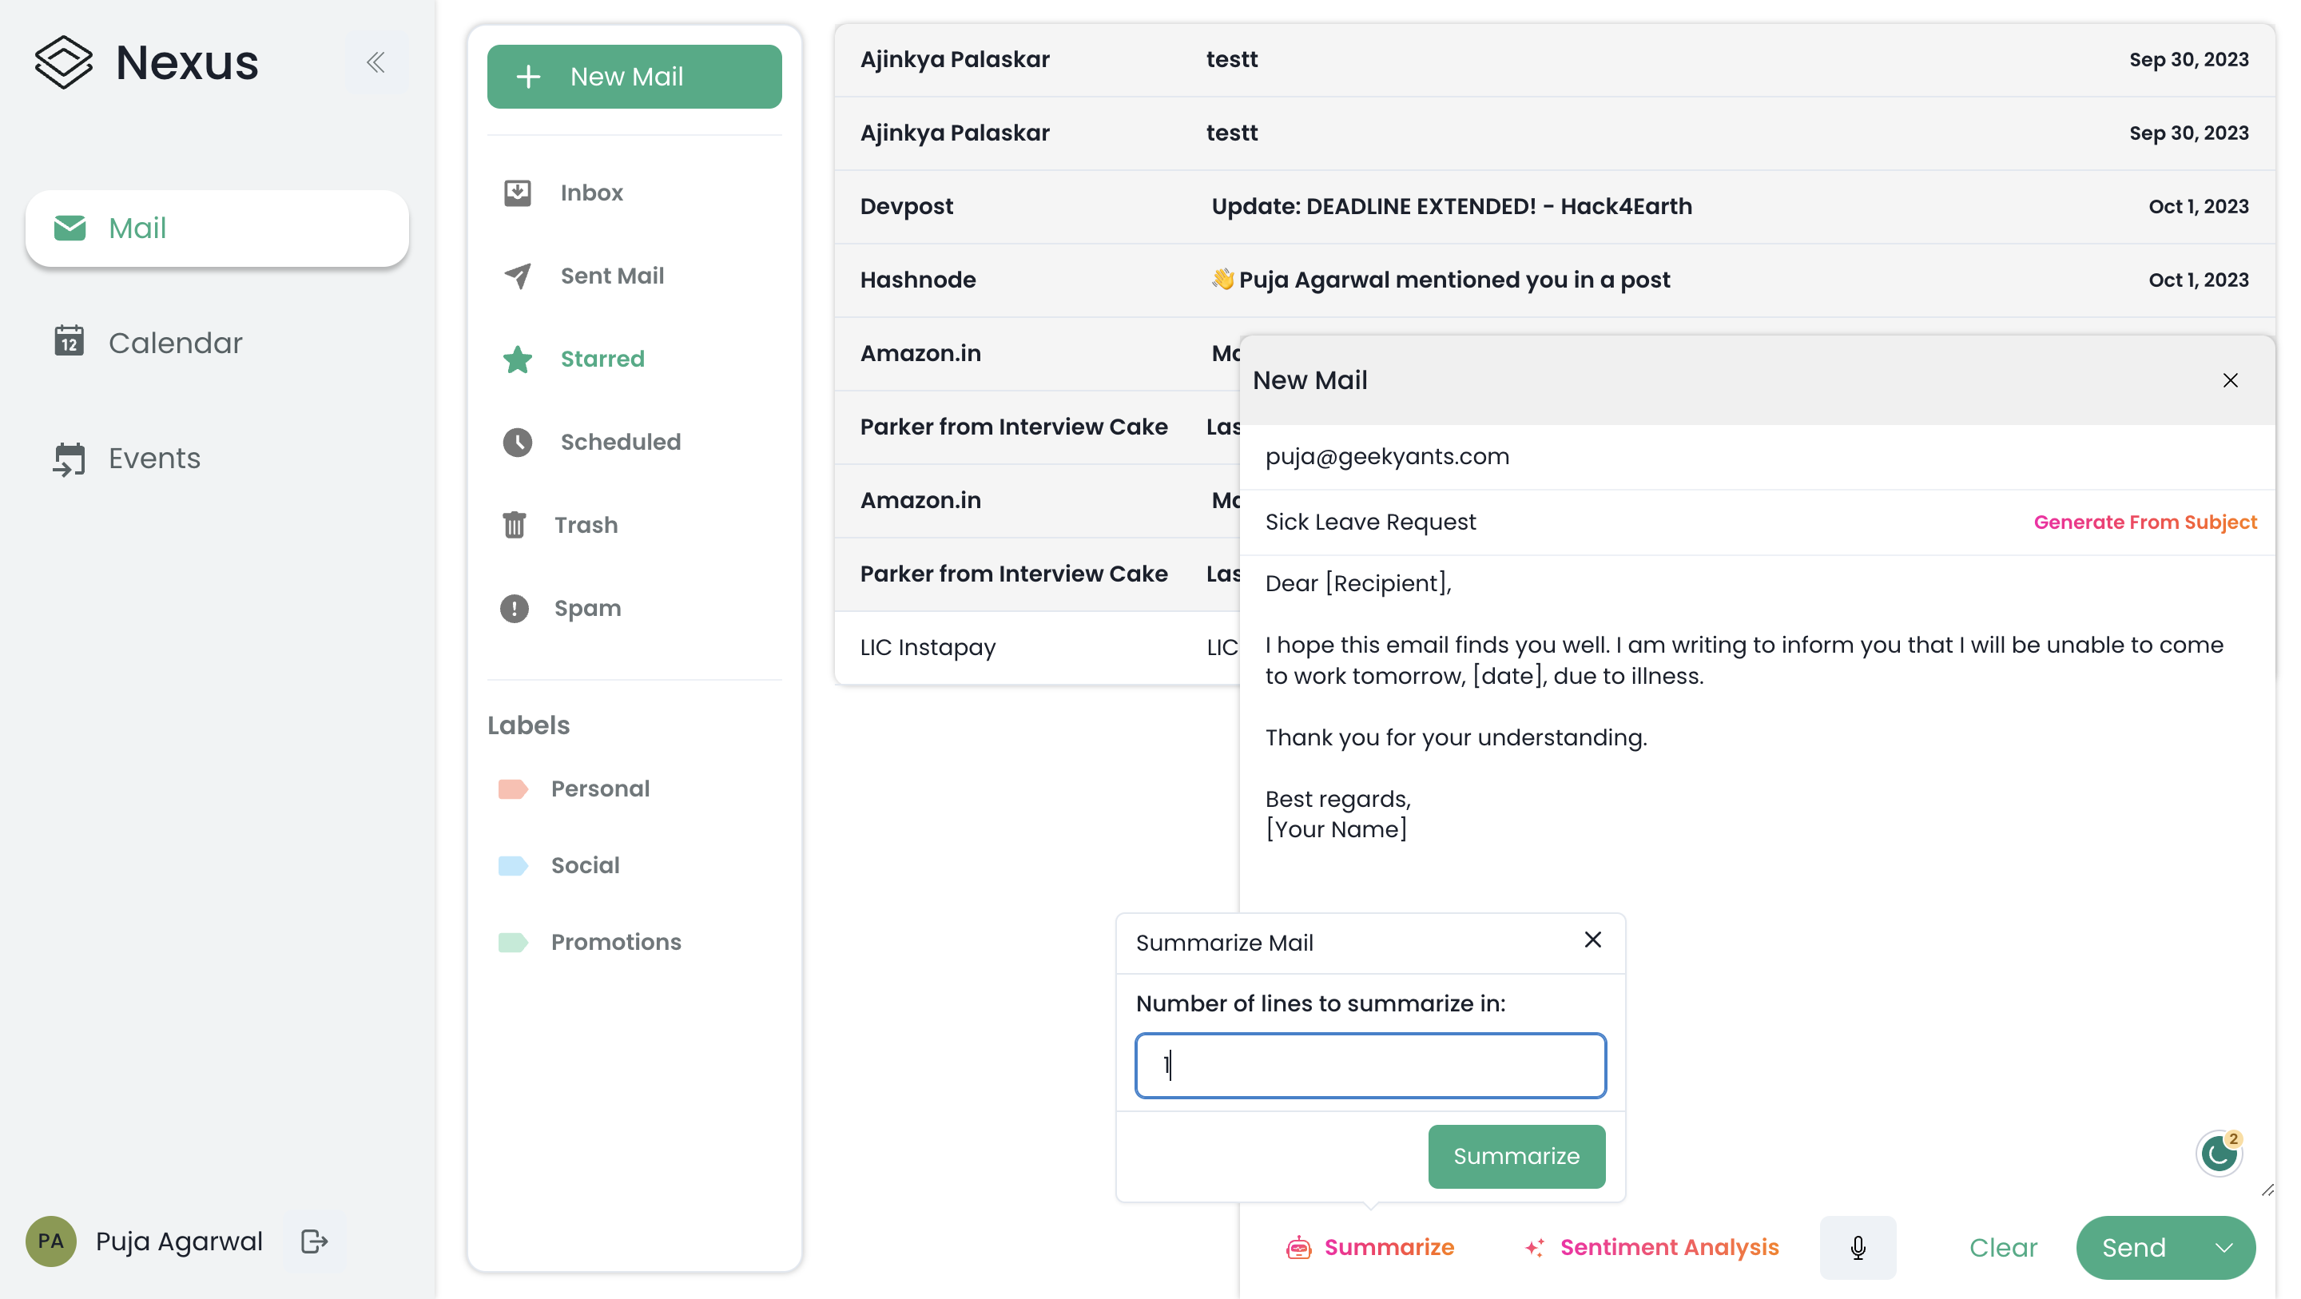Filter by the Personal label tag

pyautogui.click(x=599, y=789)
